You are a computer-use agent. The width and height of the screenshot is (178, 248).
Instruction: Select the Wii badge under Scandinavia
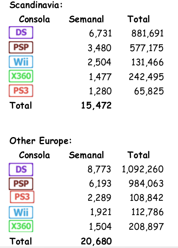coord(21,62)
